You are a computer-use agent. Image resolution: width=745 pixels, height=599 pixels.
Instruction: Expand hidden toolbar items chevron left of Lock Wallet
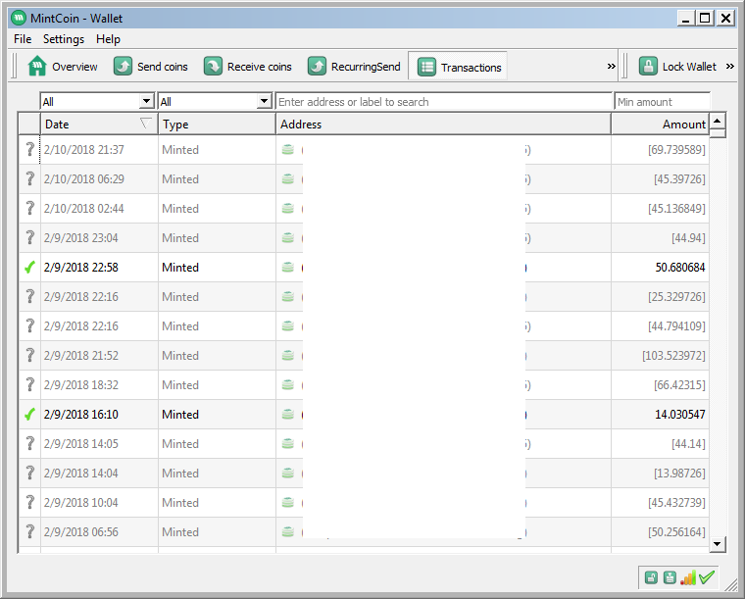coord(611,67)
